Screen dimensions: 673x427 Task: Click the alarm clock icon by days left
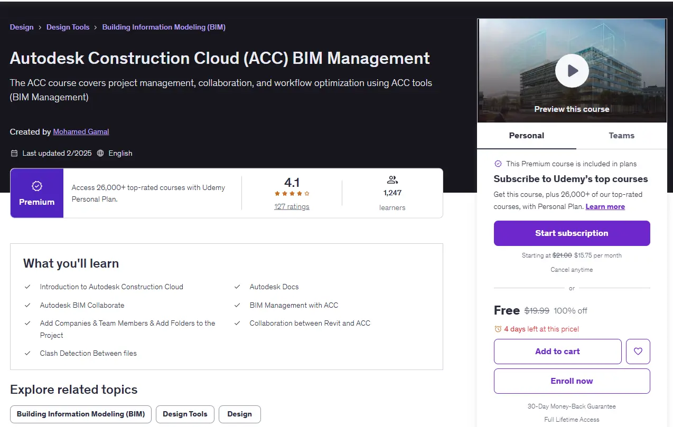point(498,329)
